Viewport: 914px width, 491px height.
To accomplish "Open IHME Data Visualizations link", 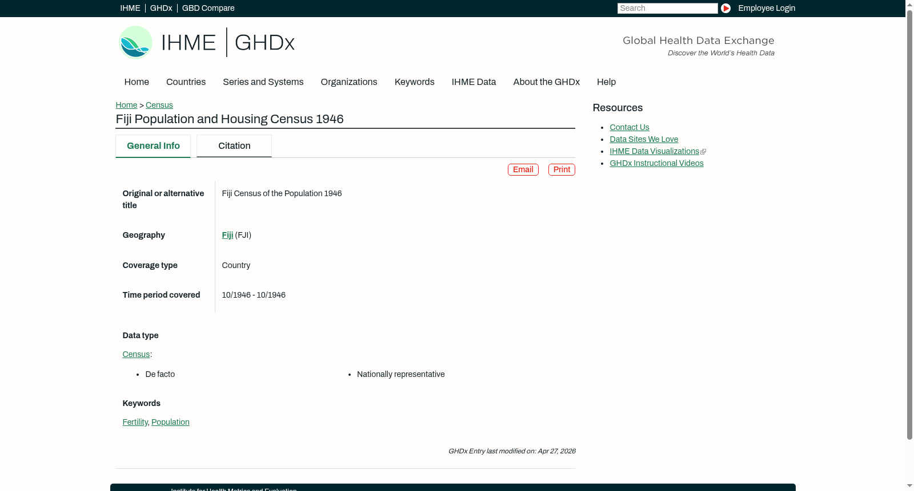I will (x=654, y=152).
